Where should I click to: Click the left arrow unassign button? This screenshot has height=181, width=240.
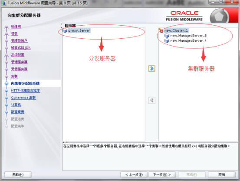point(152,101)
